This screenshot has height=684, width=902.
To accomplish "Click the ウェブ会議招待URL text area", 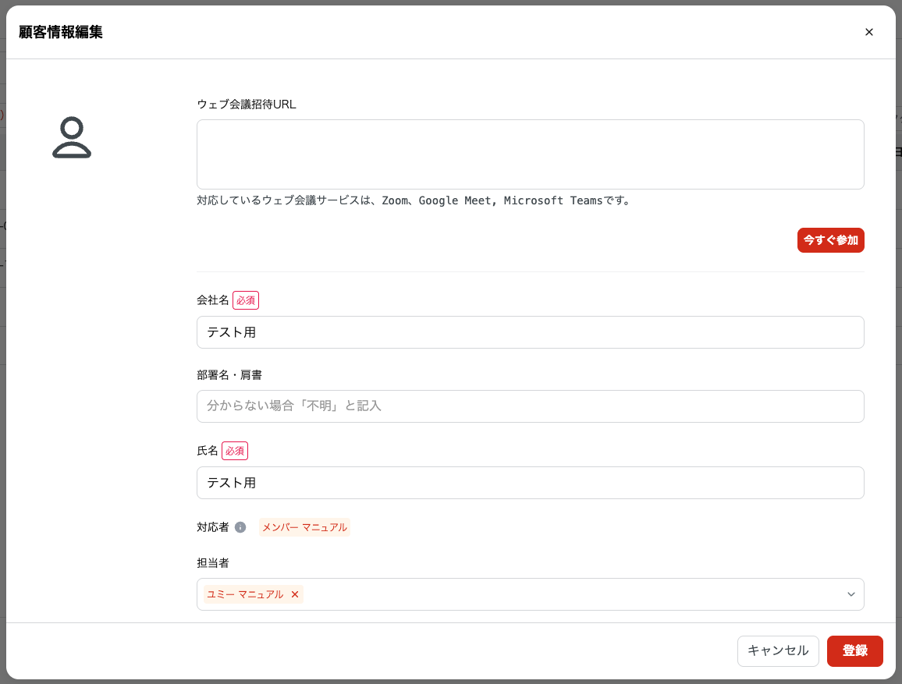I will [x=530, y=154].
